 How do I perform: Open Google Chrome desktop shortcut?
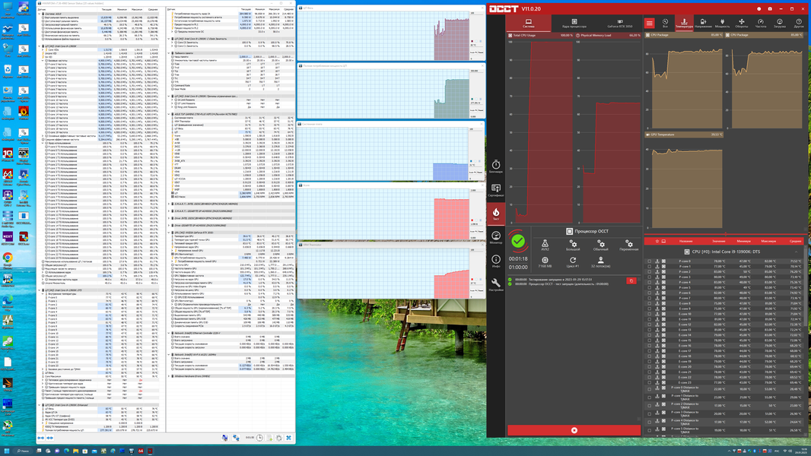[8, 260]
